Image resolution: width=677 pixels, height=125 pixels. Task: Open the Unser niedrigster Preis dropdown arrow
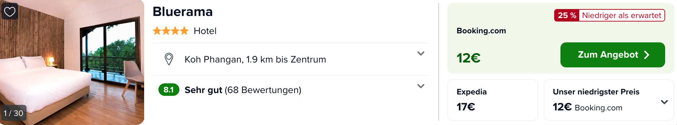point(664,102)
